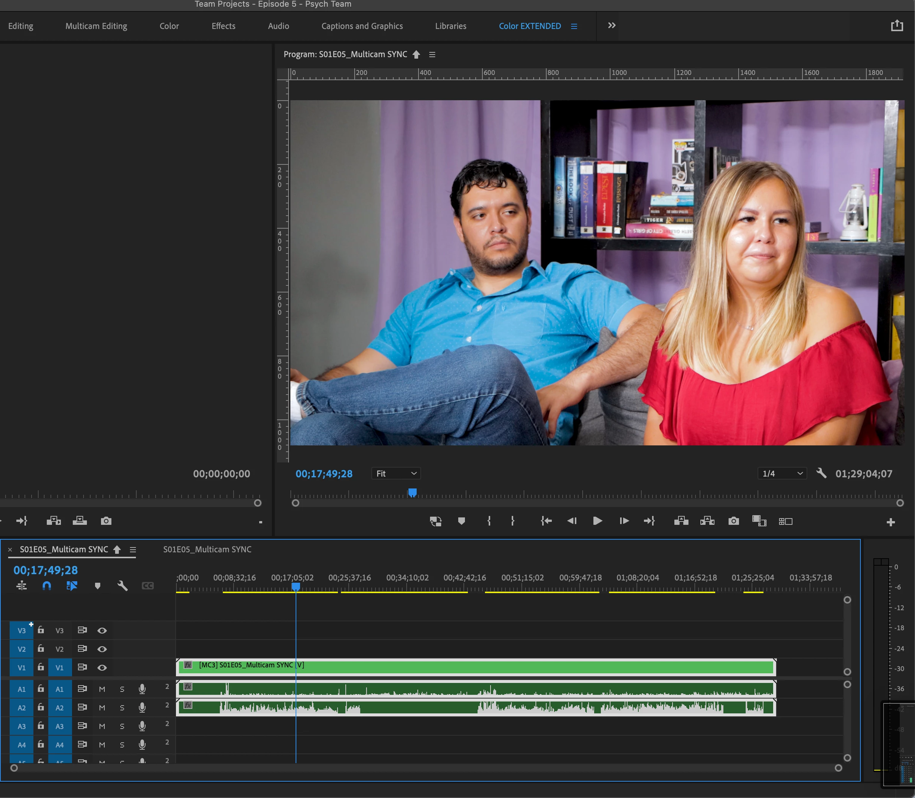Viewport: 915px width, 798px height.
Task: Open Button Editor plus in Program monitor
Action: click(x=890, y=522)
